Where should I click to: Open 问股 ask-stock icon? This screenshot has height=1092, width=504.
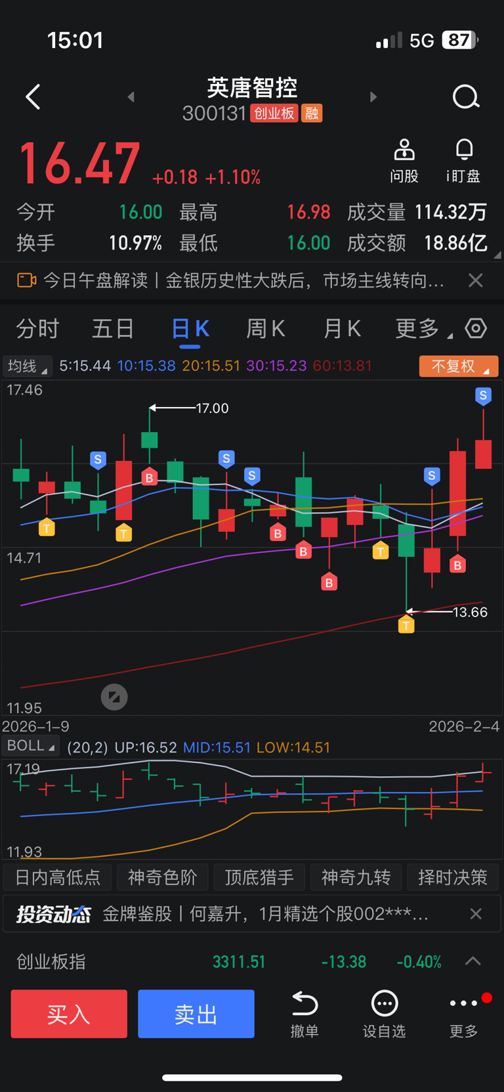[x=404, y=161]
